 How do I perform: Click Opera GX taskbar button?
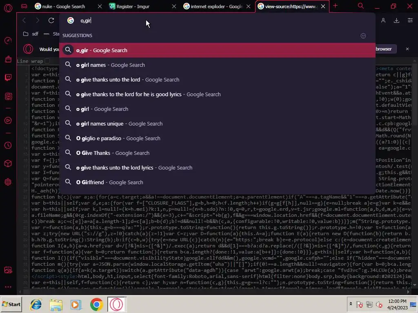[x=117, y=304]
